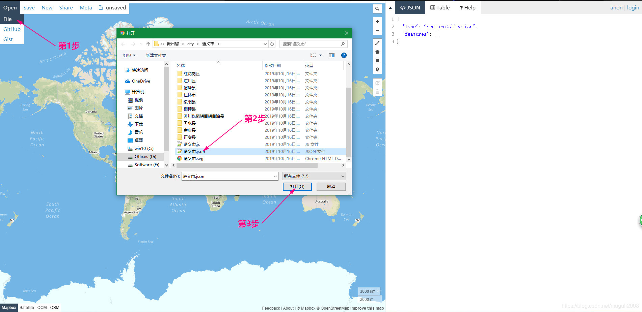
Task: Click the edit layers icon
Action: click(x=377, y=83)
